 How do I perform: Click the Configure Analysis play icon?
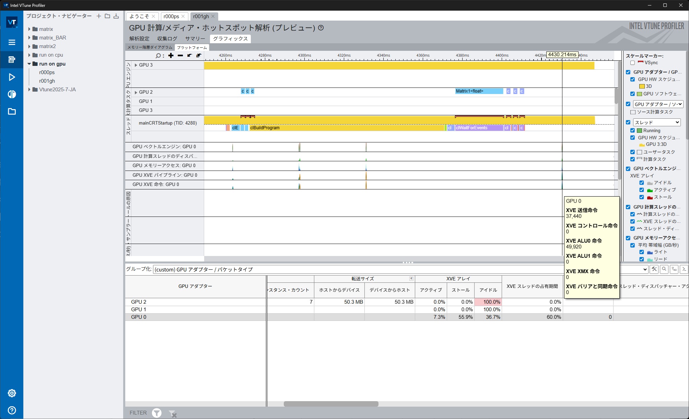tap(12, 77)
